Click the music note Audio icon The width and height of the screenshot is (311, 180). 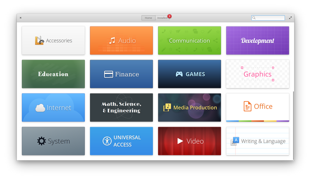112,40
